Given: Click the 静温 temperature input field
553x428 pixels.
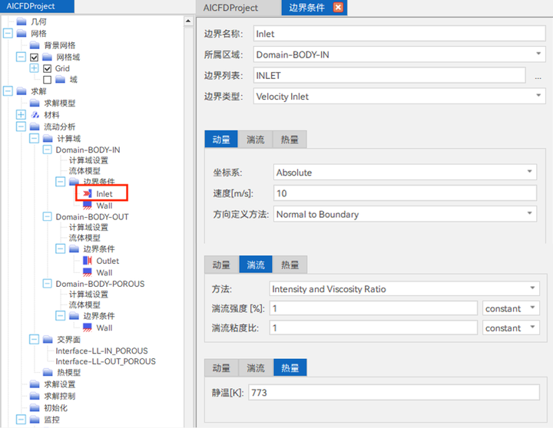Looking at the screenshot, I should coord(393,393).
